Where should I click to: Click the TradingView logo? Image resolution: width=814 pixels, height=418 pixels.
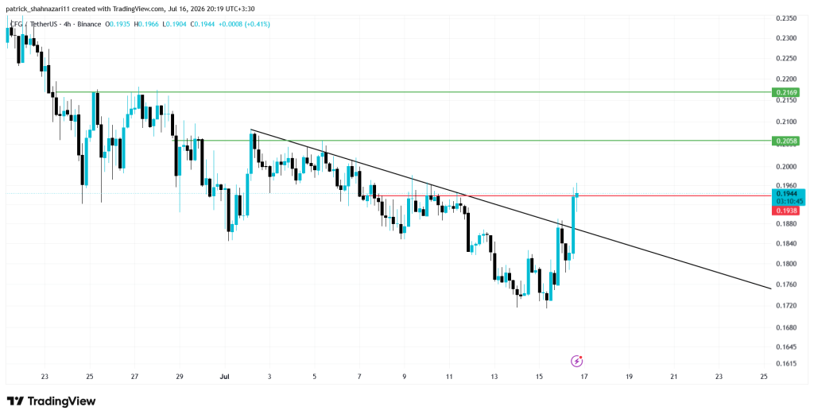(x=52, y=401)
